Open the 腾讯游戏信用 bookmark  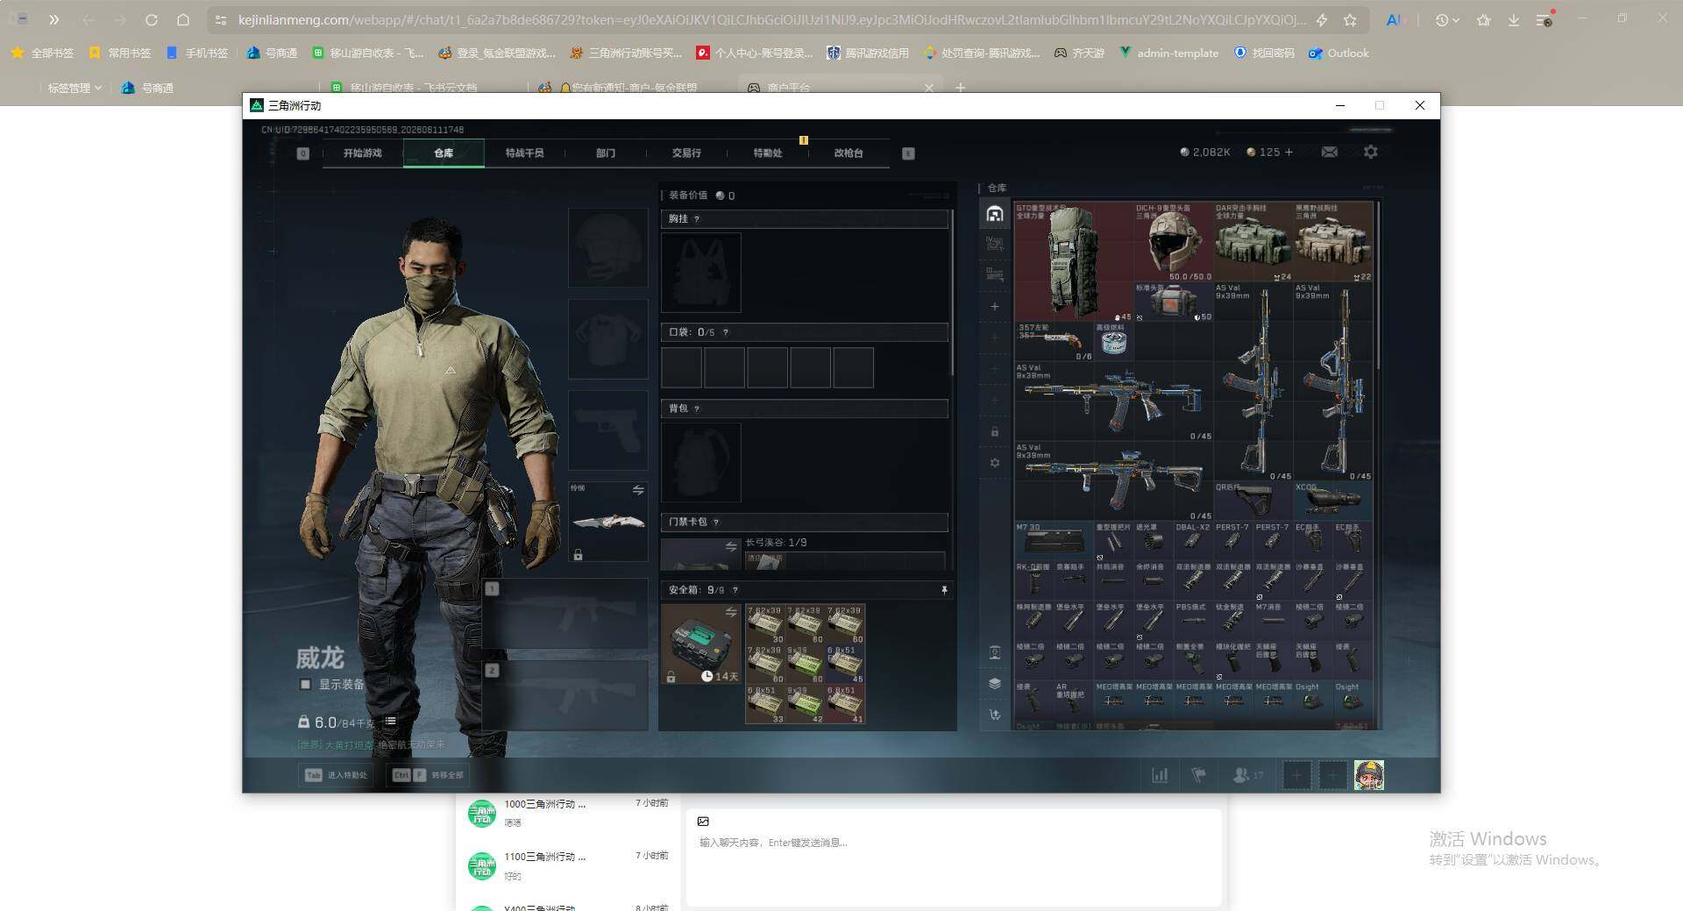point(867,53)
